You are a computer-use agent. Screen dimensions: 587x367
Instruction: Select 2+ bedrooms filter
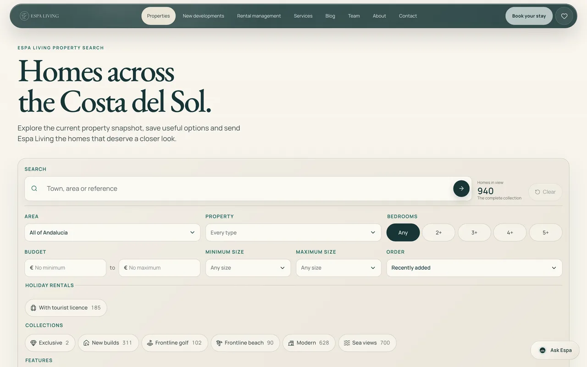(439, 233)
